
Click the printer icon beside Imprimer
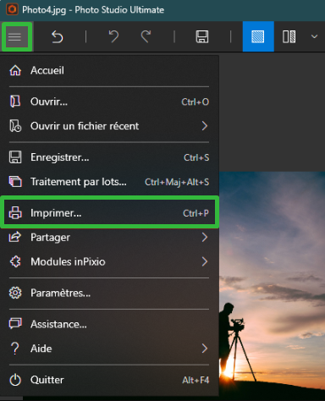[x=15, y=213]
